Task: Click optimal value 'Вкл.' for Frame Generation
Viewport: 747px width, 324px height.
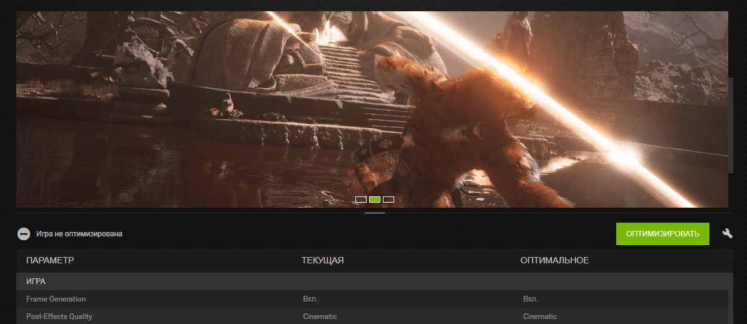Action: tap(531, 299)
